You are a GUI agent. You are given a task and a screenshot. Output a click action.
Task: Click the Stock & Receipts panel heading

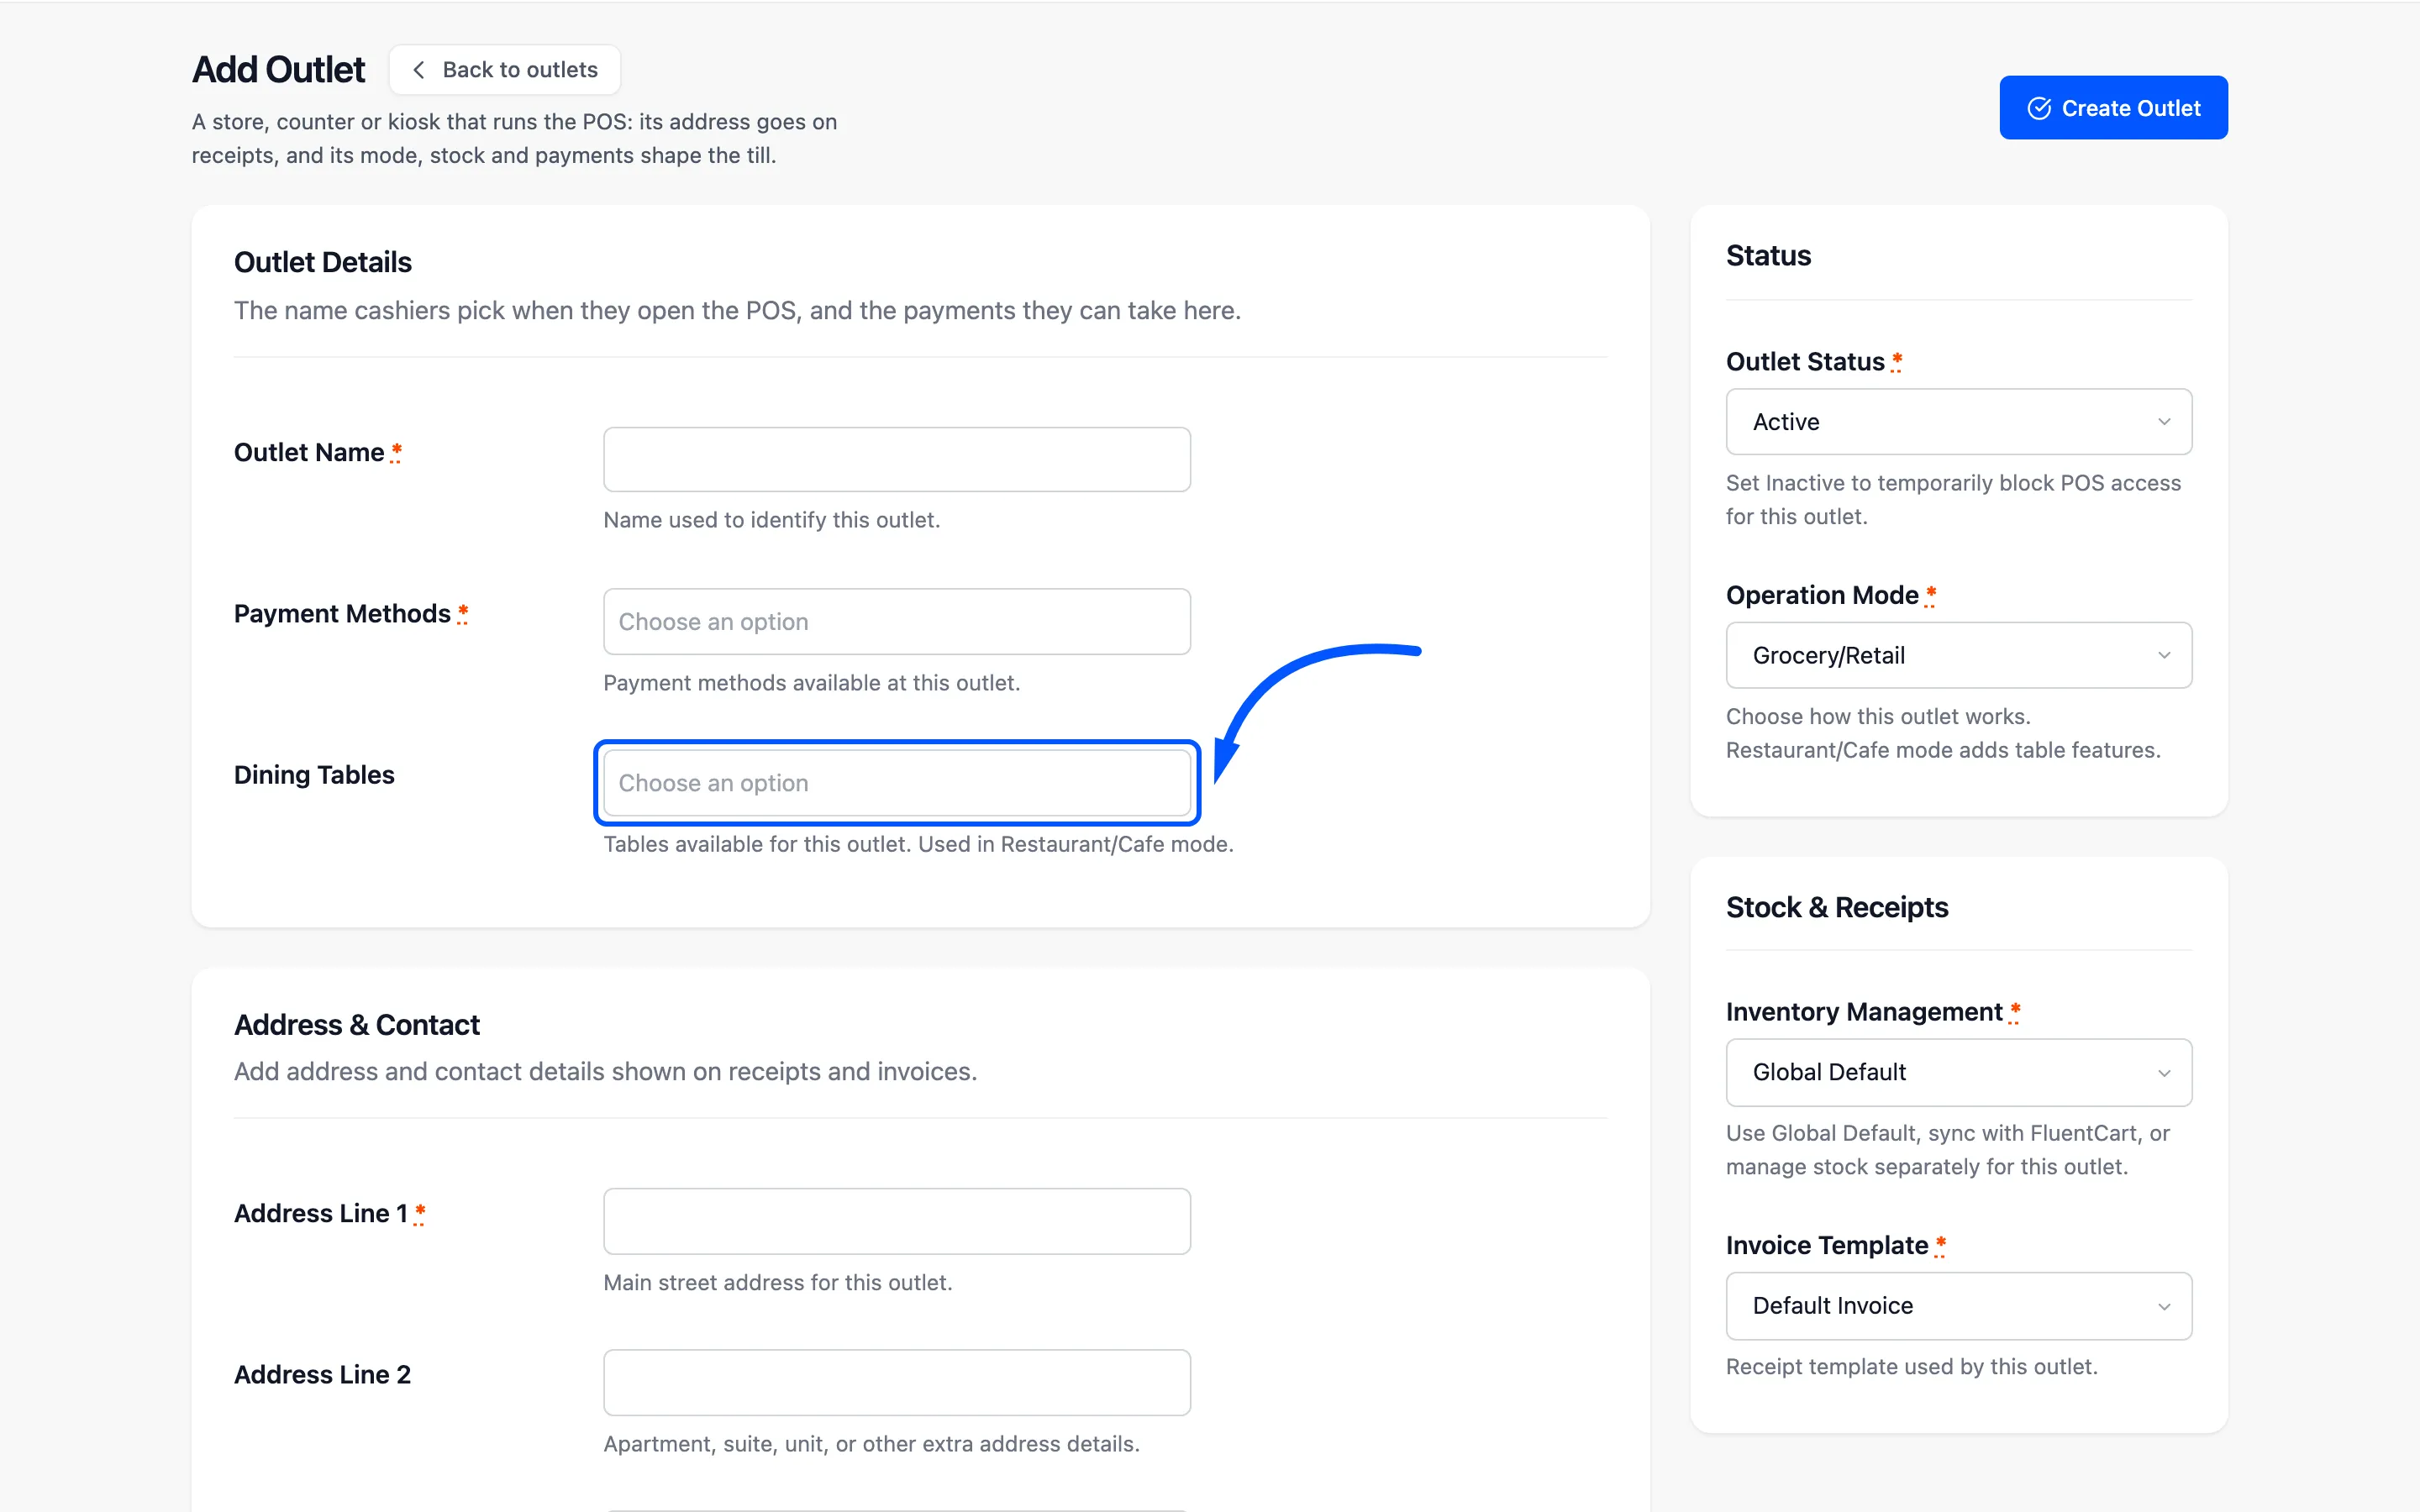point(1837,907)
